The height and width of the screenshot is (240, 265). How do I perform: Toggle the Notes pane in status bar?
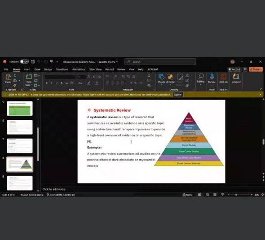[187, 195]
